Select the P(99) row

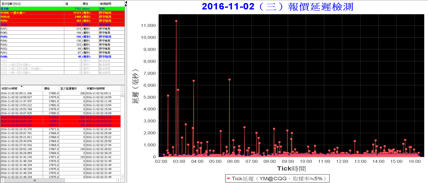[x=62, y=21]
